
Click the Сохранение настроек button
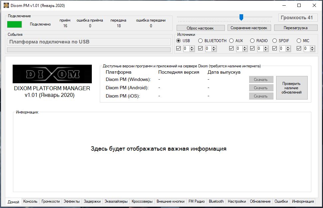249,28
